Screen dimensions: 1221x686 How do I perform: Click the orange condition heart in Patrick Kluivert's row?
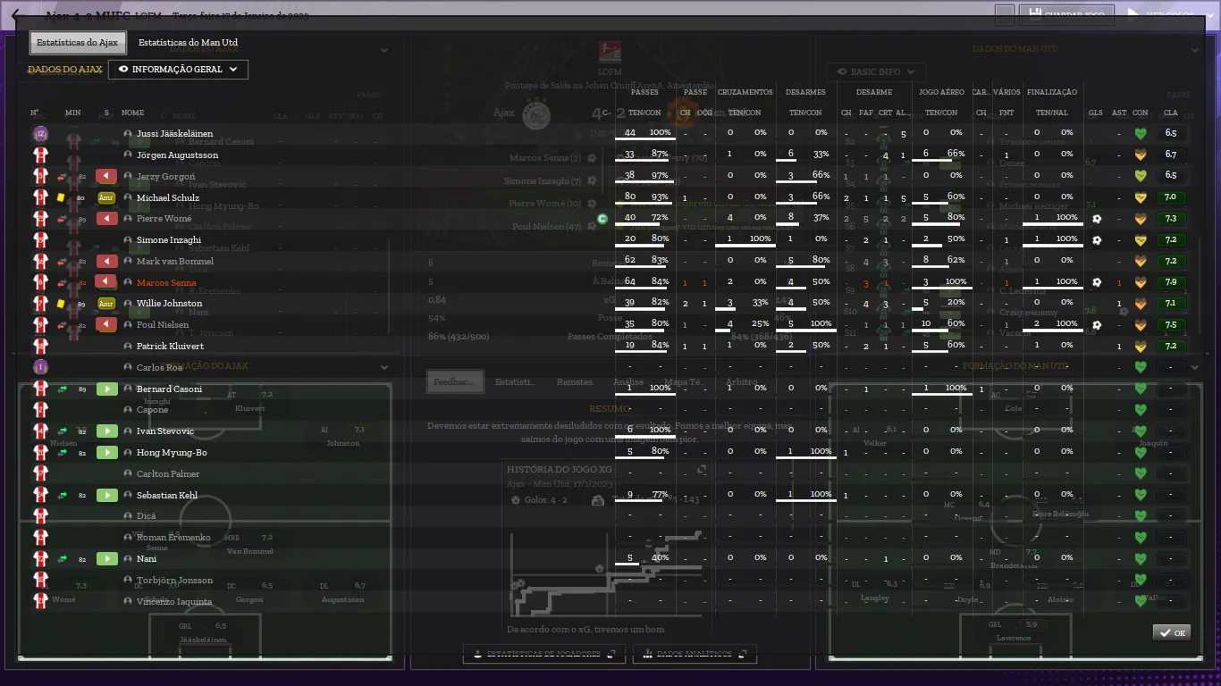tap(1140, 347)
